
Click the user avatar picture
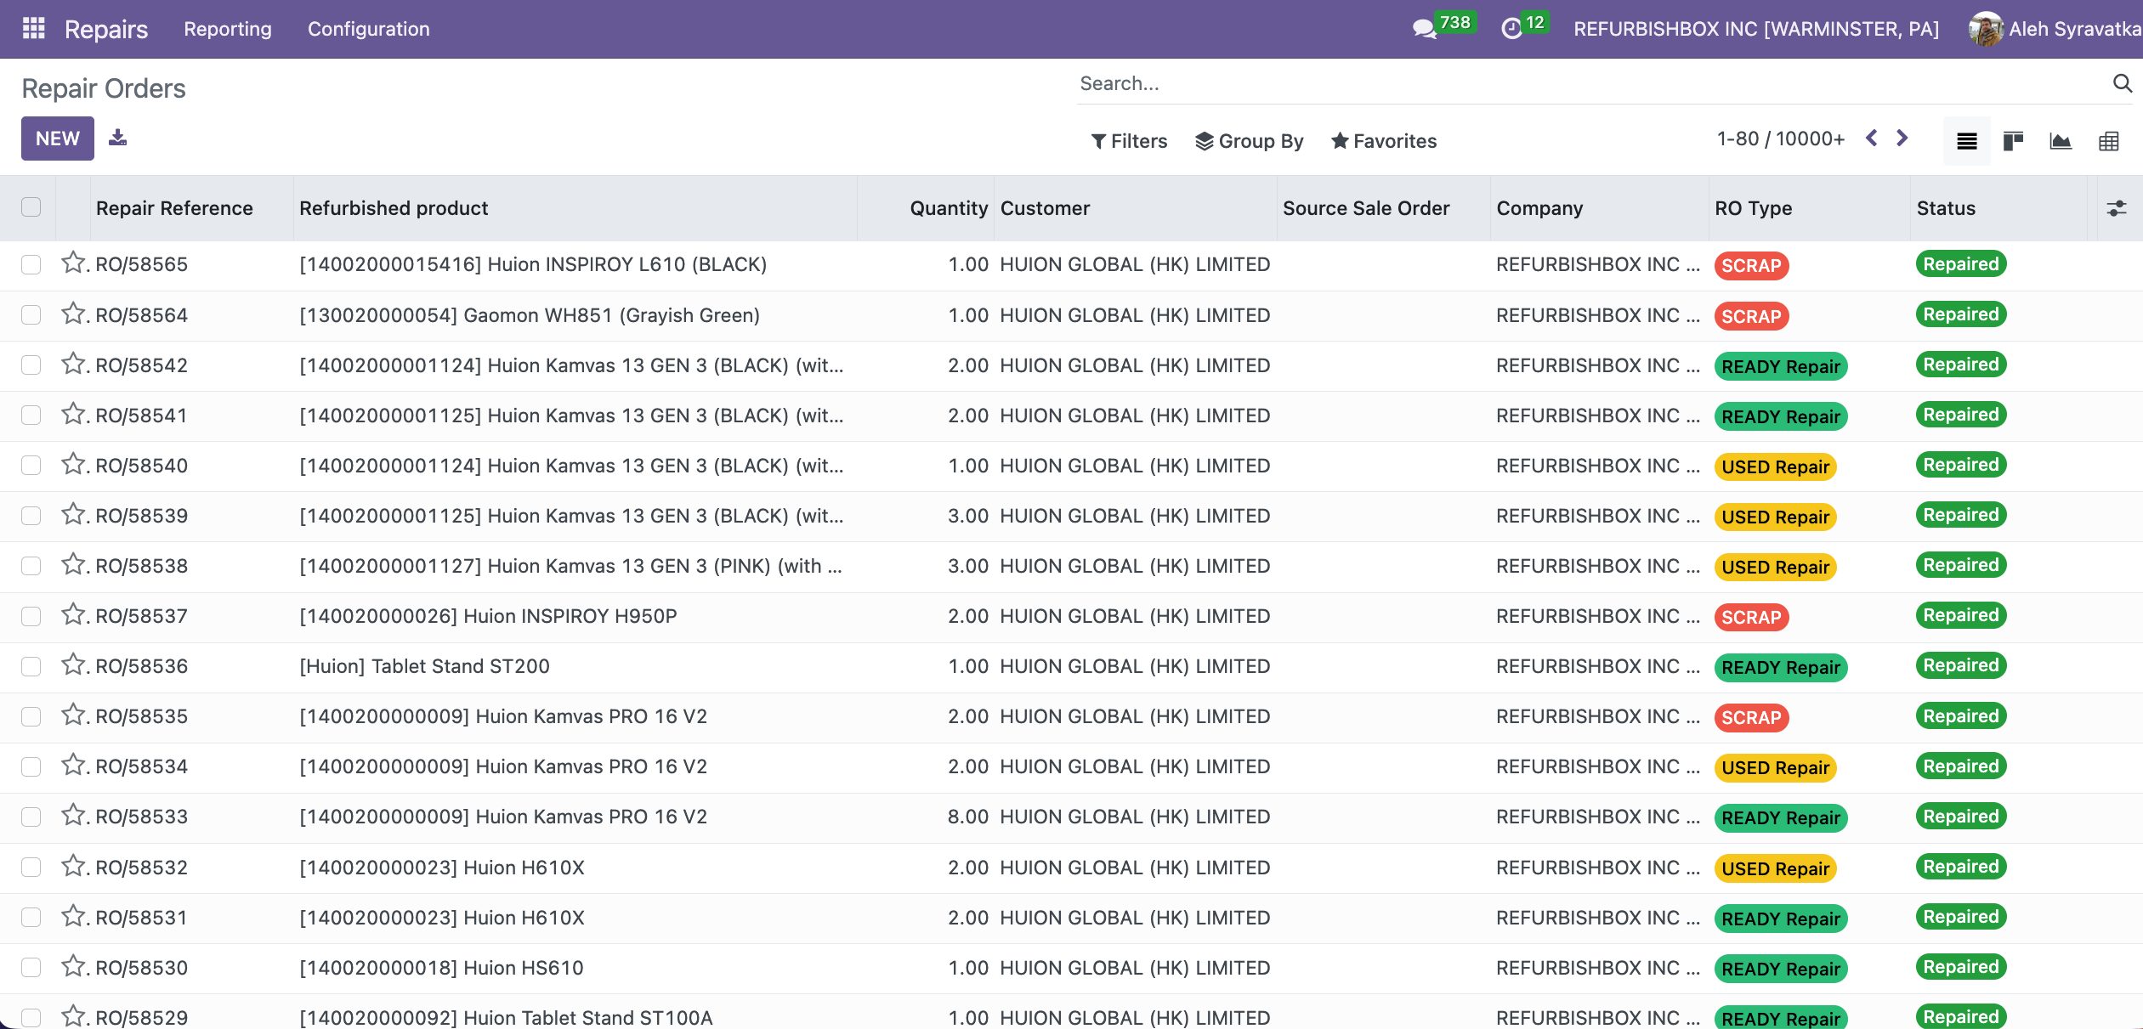(1986, 29)
